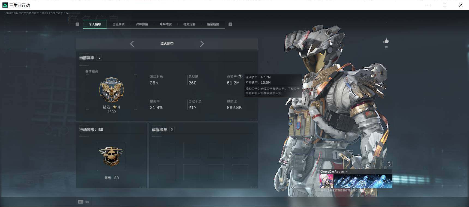Click the 行动等级: 60 heading

click(91, 130)
